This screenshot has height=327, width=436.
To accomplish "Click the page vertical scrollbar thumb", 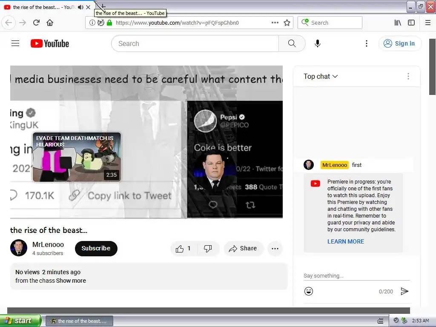I will point(433,67).
